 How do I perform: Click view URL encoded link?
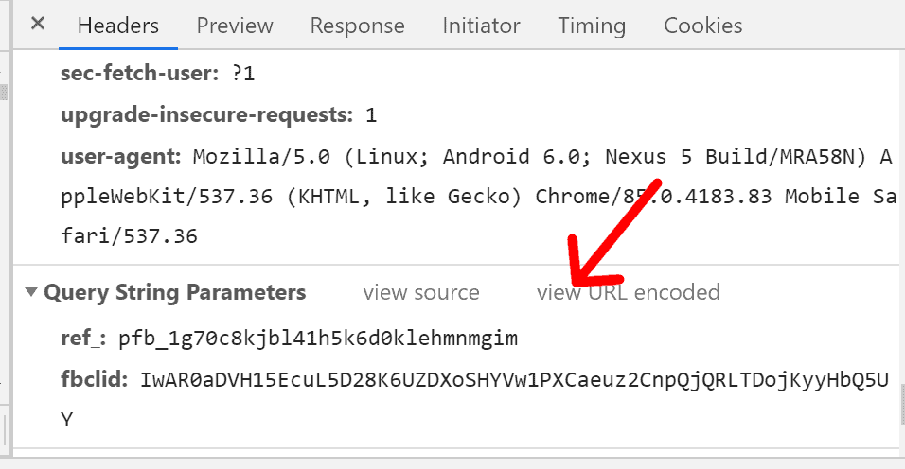click(628, 293)
